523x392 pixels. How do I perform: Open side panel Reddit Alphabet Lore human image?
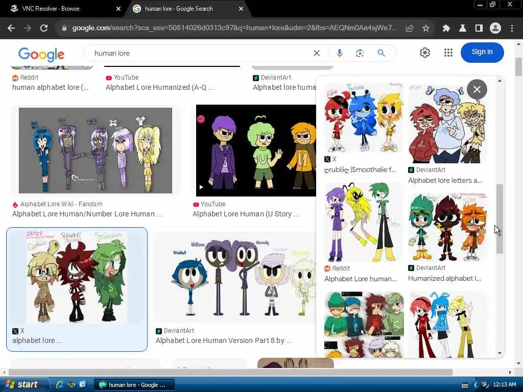(x=363, y=222)
